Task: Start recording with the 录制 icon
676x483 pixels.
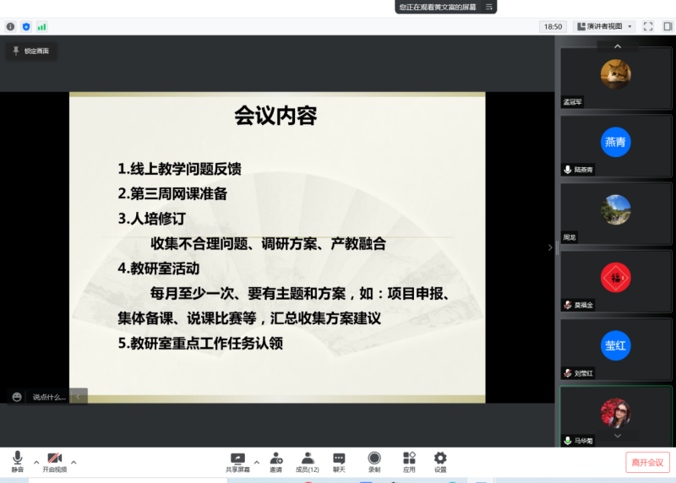Action: coord(374,461)
